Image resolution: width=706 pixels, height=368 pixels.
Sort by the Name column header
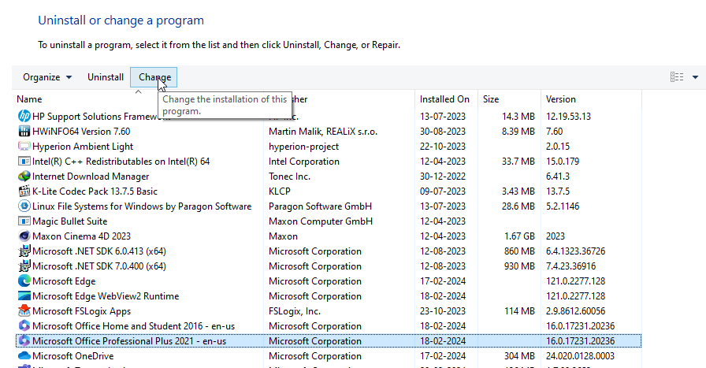[x=29, y=99]
